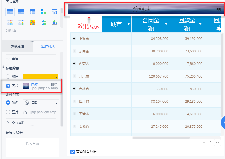Click the title background image thumbnail
This screenshot has height=159, width=225.
[26, 86]
